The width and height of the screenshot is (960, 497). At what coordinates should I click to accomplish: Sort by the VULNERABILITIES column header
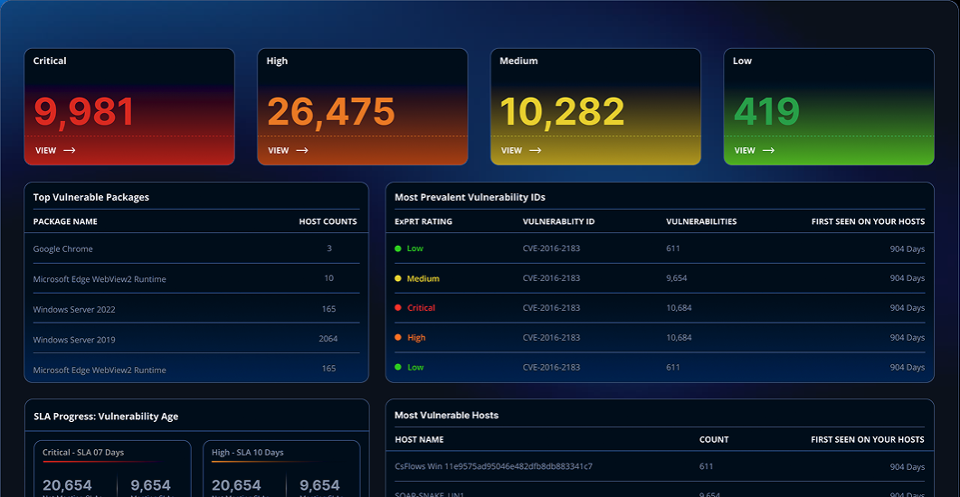701,221
